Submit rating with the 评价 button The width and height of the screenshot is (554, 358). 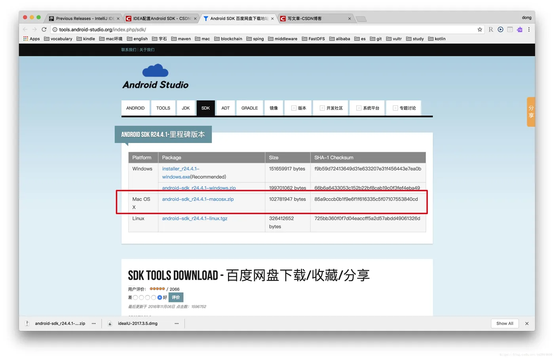(176, 298)
